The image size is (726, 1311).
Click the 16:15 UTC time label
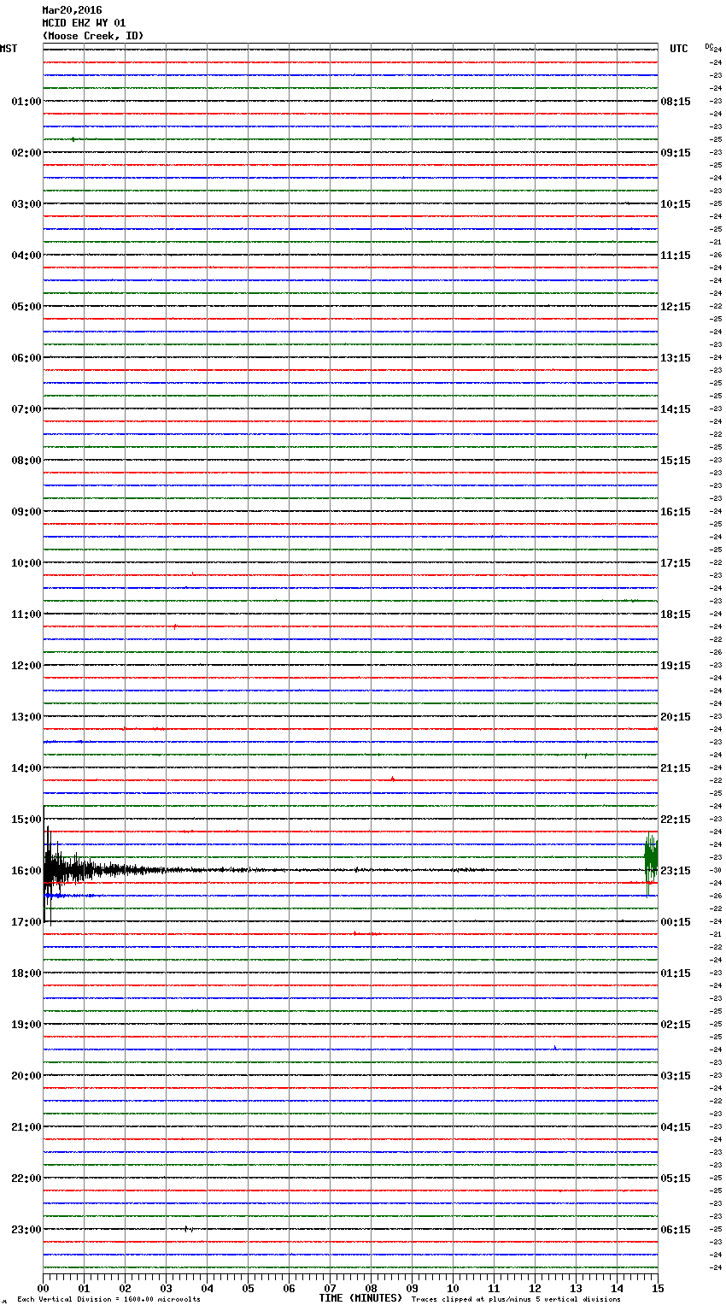(676, 512)
